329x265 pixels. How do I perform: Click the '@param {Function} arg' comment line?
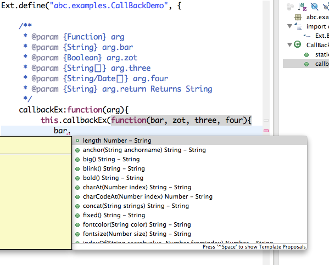(x=74, y=37)
